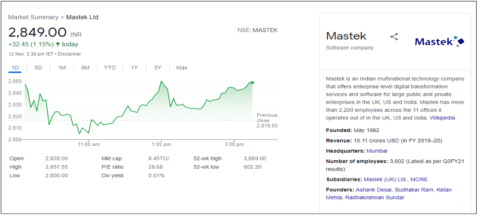Open the Sudhakar Ram founder link
Image resolution: width=480 pixels, height=216 pixels.
[x=414, y=190]
